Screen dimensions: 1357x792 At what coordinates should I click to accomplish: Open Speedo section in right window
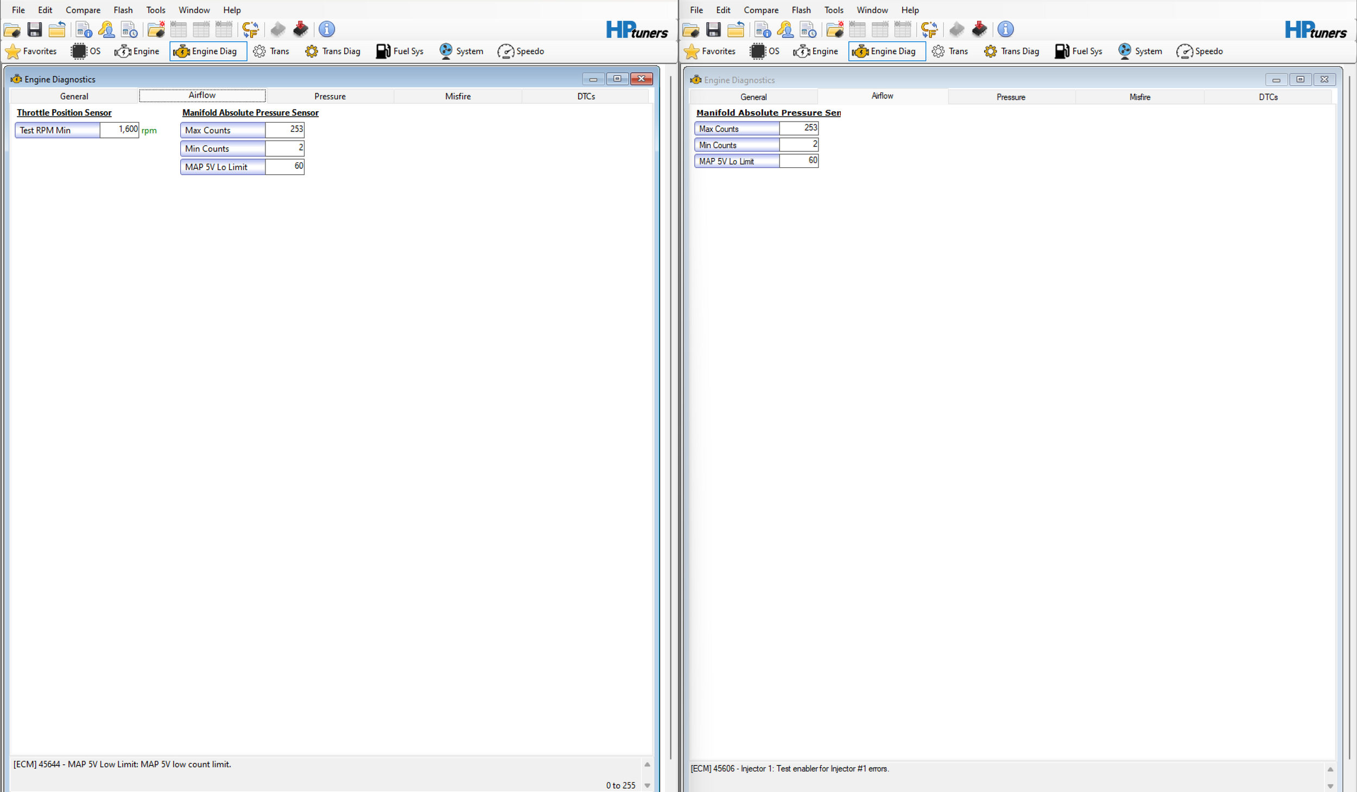pos(1200,51)
